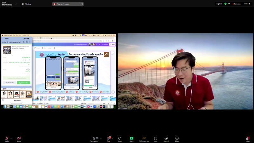Toggle meeting recording with Record button
254x143 pixels.
[166, 138]
